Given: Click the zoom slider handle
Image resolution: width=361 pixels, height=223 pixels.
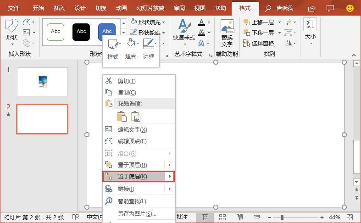Looking at the screenshot, I should pyautogui.click(x=282, y=217).
